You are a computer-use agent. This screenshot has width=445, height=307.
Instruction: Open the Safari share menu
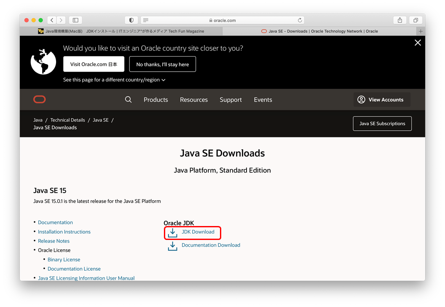(x=399, y=20)
